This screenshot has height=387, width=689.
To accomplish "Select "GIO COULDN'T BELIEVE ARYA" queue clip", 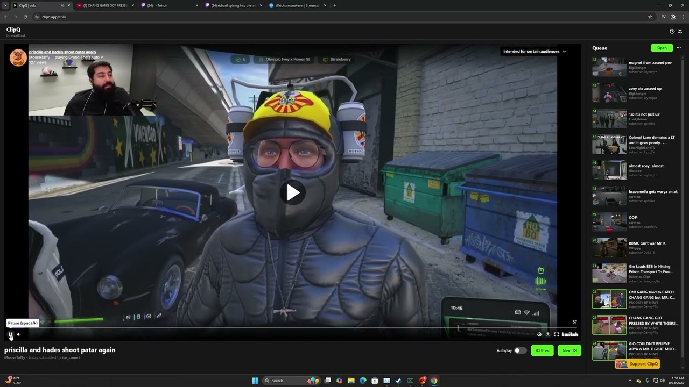I will pyautogui.click(x=635, y=350).
